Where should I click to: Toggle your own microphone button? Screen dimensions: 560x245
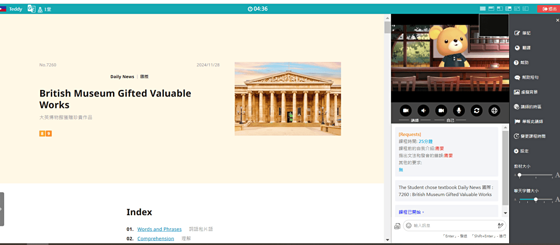(459, 110)
